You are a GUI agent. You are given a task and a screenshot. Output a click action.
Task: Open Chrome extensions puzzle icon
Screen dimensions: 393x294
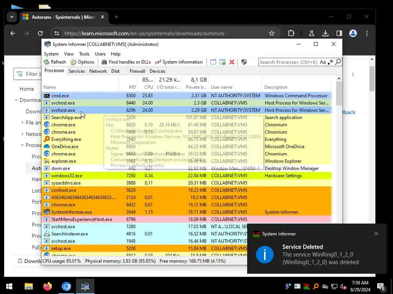[291, 33]
